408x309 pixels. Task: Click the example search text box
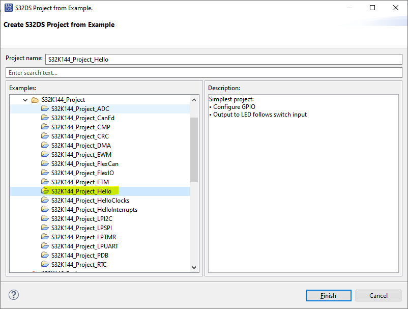coord(204,73)
